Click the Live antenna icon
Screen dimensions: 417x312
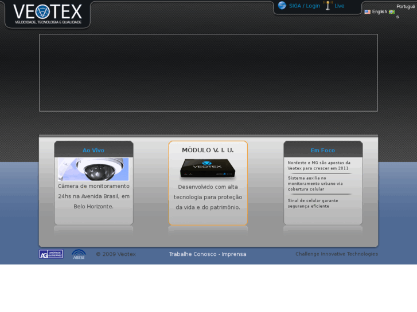pos(328,5)
